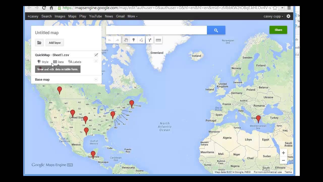This screenshot has height=182, width=323.
Task: Toggle QuickMap - Sheet1.csv layer visibility checkbox
Action: point(96,55)
